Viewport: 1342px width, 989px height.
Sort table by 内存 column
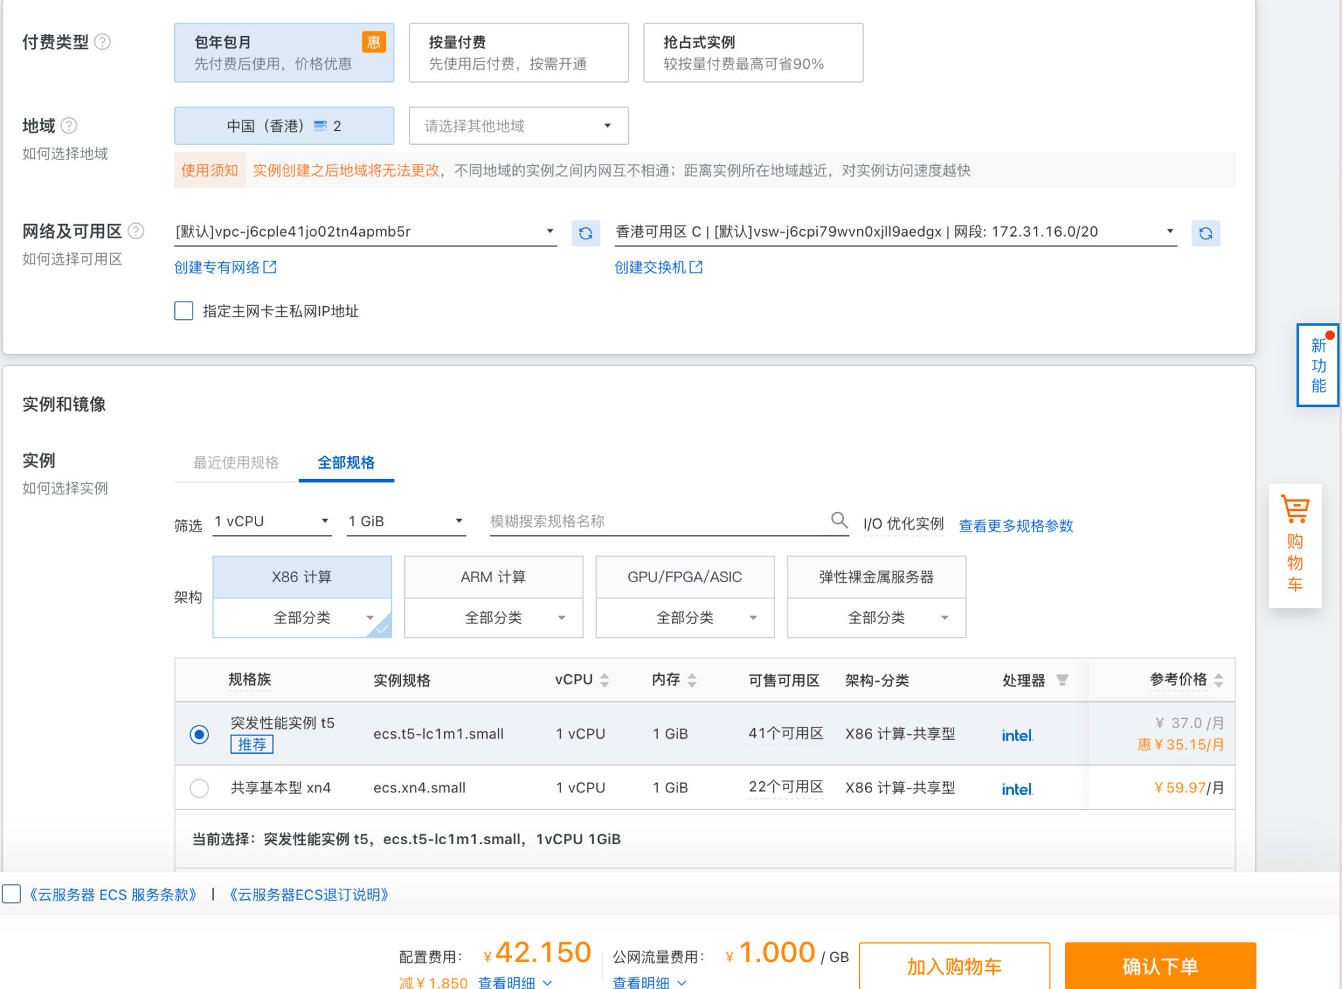pos(692,680)
